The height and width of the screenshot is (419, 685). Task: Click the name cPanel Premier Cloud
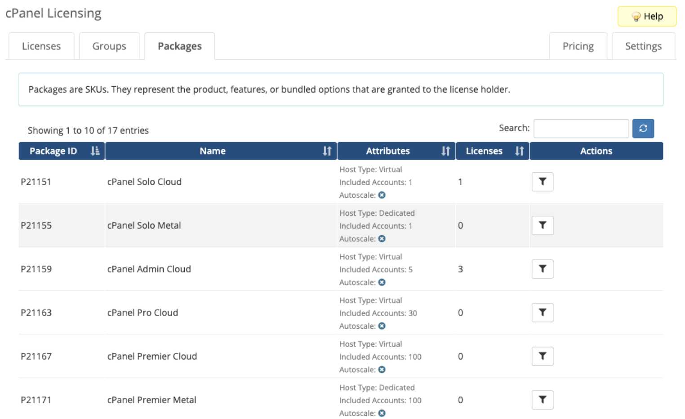click(x=152, y=356)
